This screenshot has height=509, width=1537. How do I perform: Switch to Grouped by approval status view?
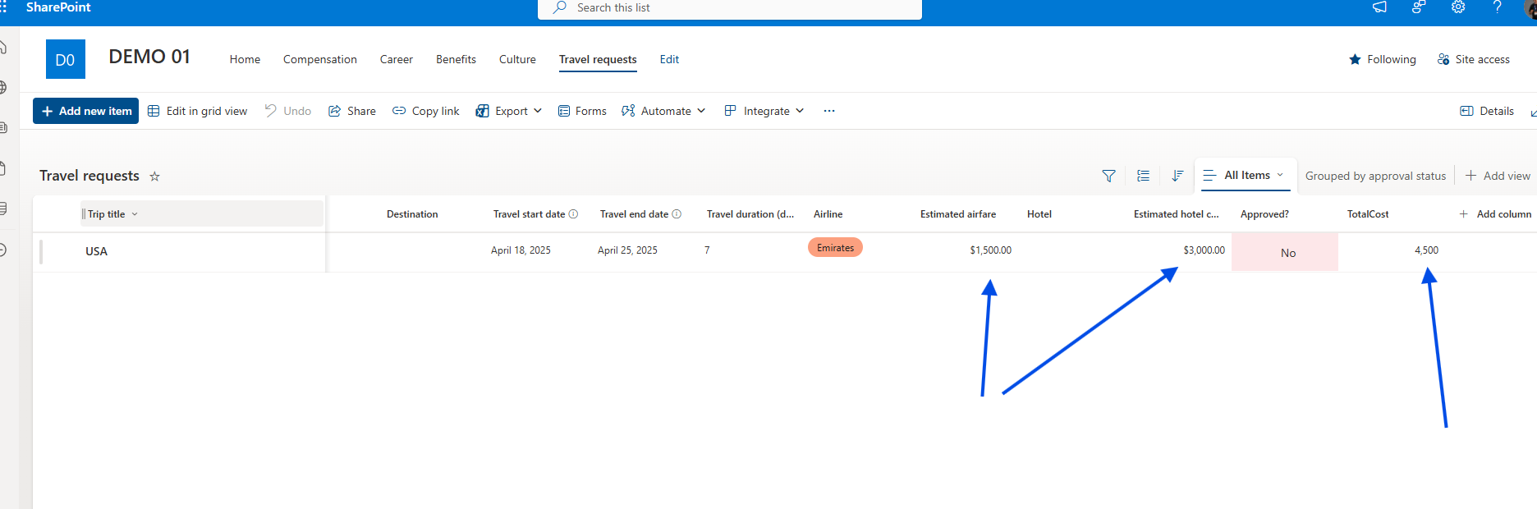click(1375, 176)
